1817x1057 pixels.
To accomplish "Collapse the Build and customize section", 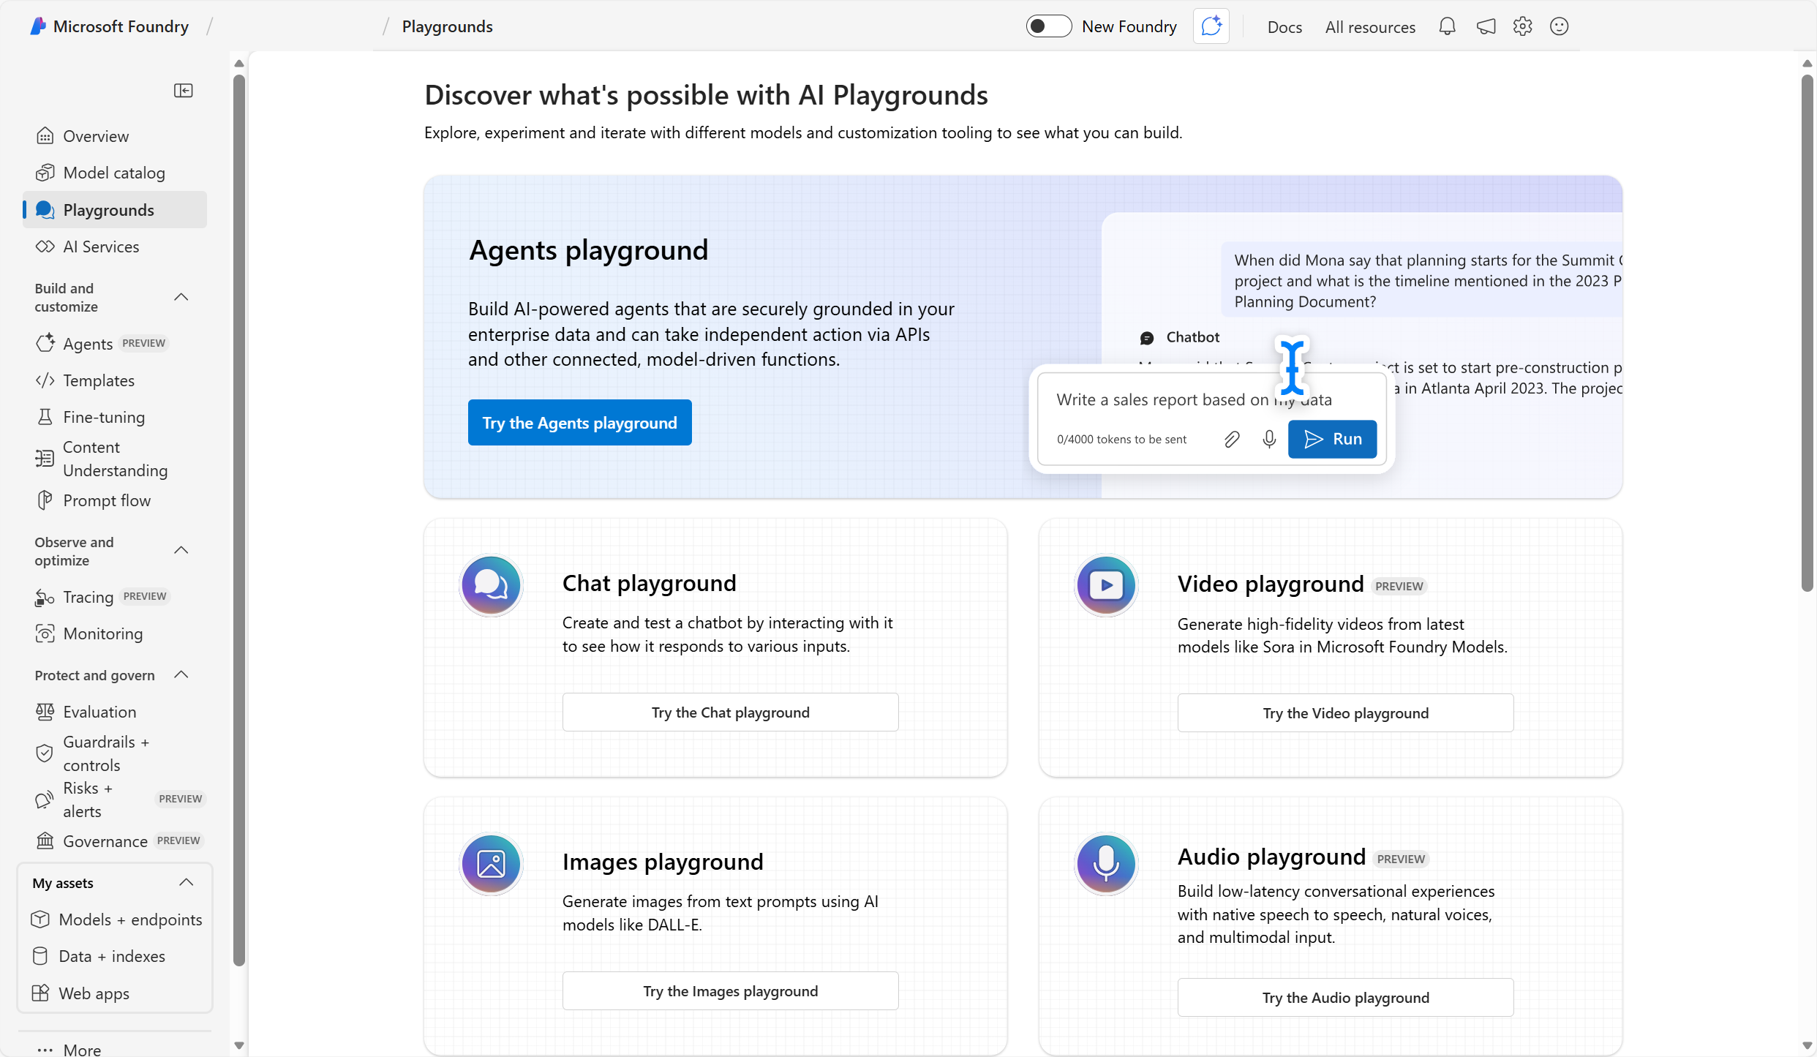I will pos(181,297).
